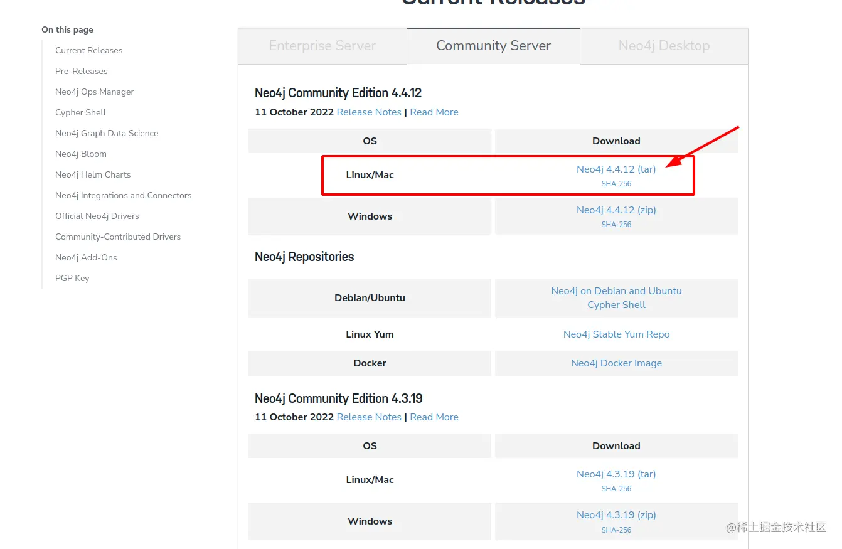This screenshot has width=842, height=549.
Task: Download Neo4j 4.3.19 (zip)
Action: click(616, 515)
